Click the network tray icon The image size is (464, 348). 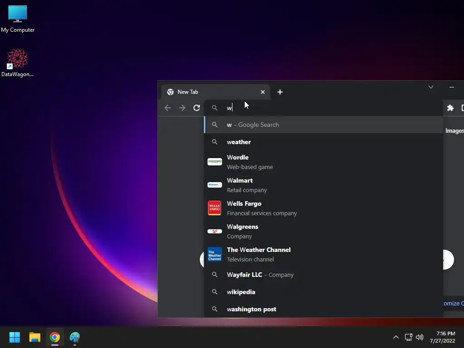pos(409,337)
